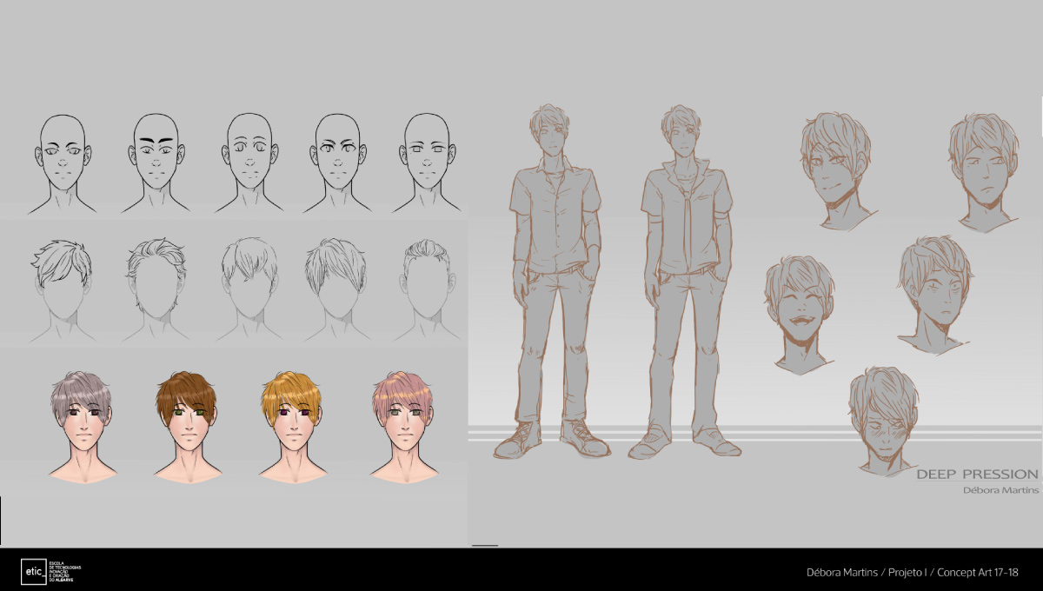The height and width of the screenshot is (591, 1043).
Task: Click the full-body figure wearing a necktie
Action: pos(688,278)
